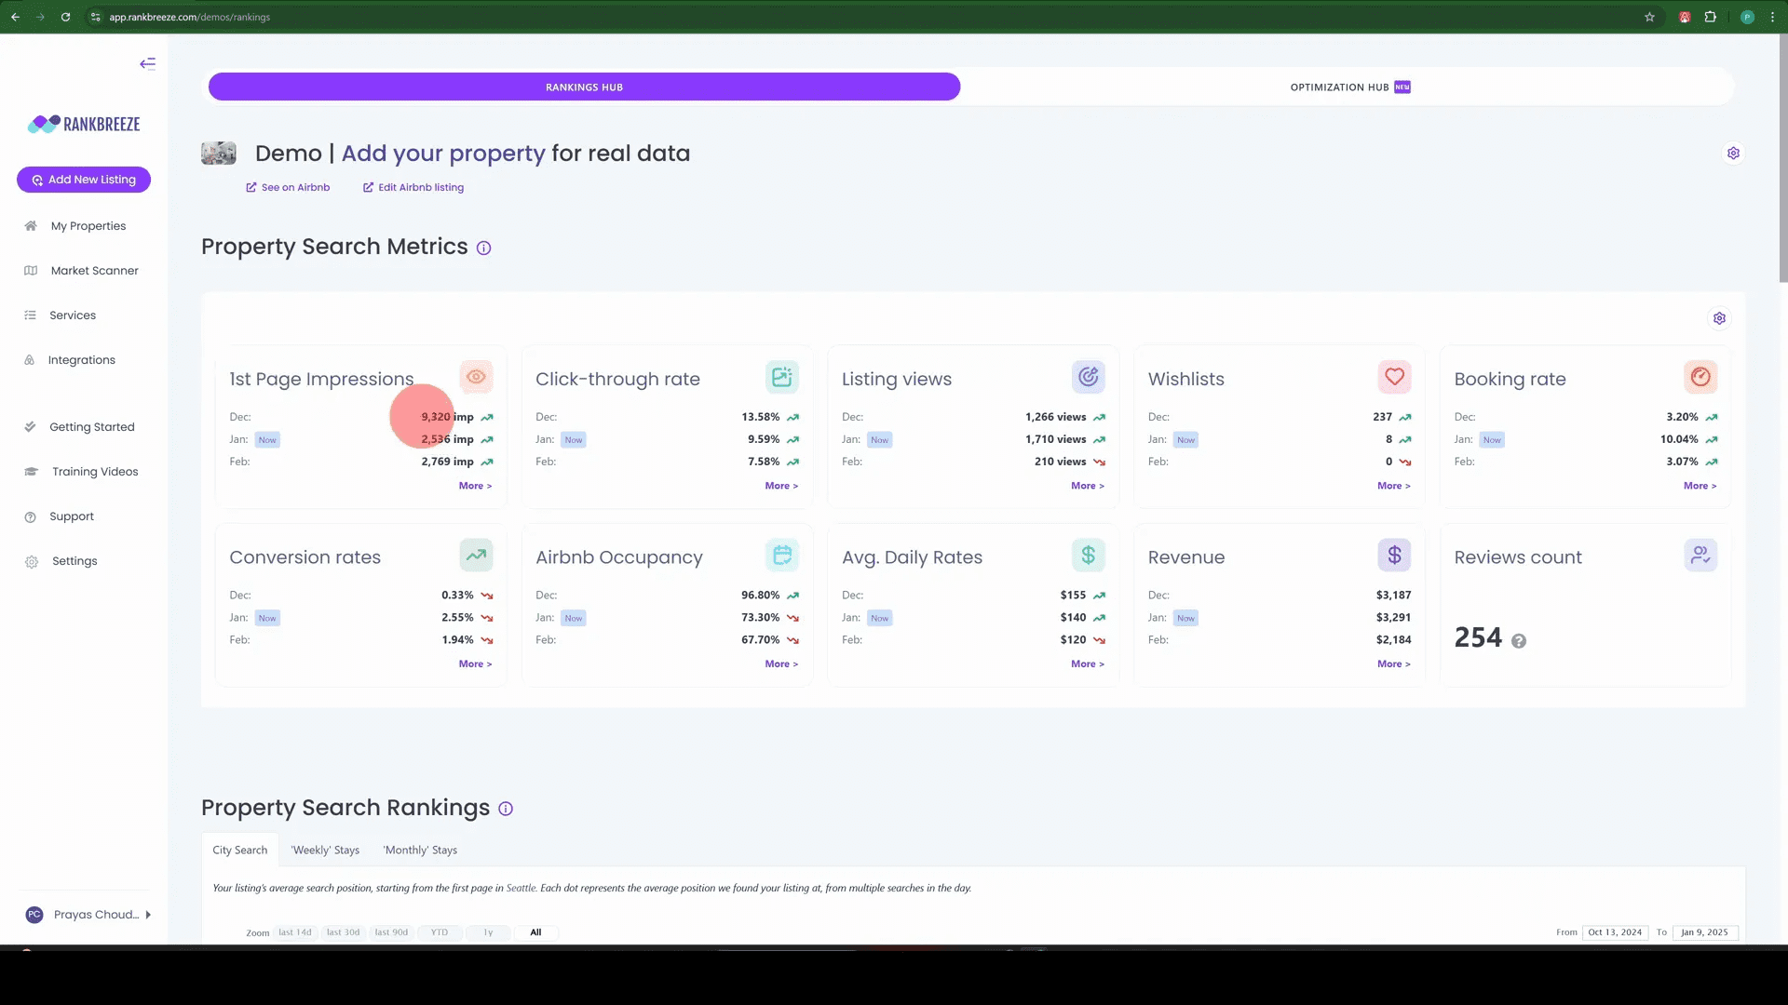Expand More under Click-through rate
The image size is (1788, 1005).
coord(781,486)
